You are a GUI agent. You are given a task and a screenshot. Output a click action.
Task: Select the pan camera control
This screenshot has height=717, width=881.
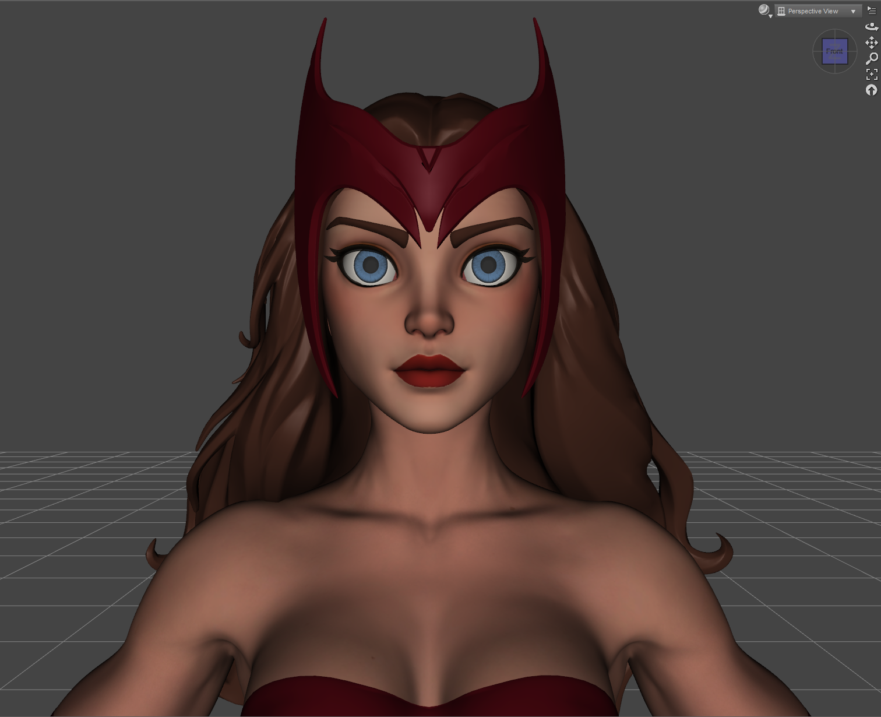pyautogui.click(x=872, y=43)
